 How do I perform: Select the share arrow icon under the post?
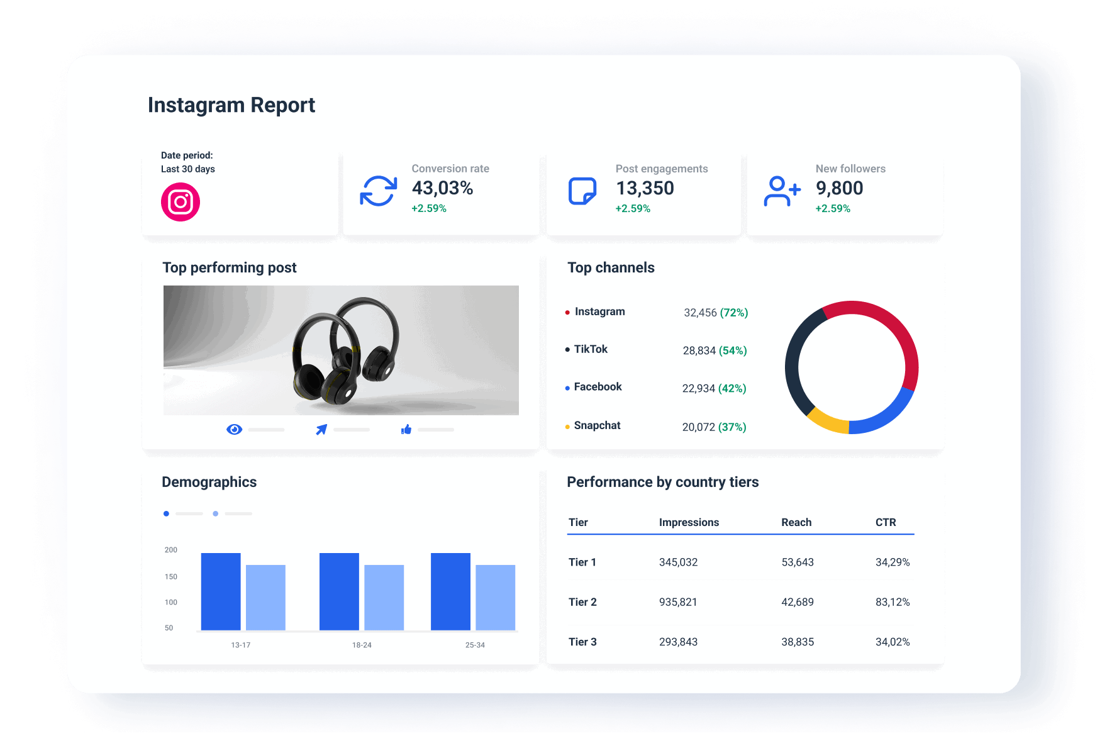321,428
